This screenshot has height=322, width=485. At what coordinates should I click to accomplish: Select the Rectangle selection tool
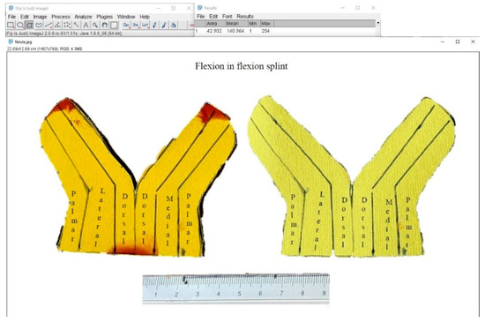tap(11, 25)
